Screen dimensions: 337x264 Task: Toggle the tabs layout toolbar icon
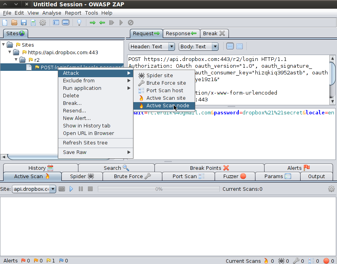[56, 23]
